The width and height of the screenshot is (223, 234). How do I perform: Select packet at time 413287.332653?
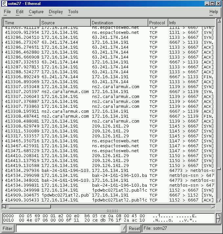(109, 62)
